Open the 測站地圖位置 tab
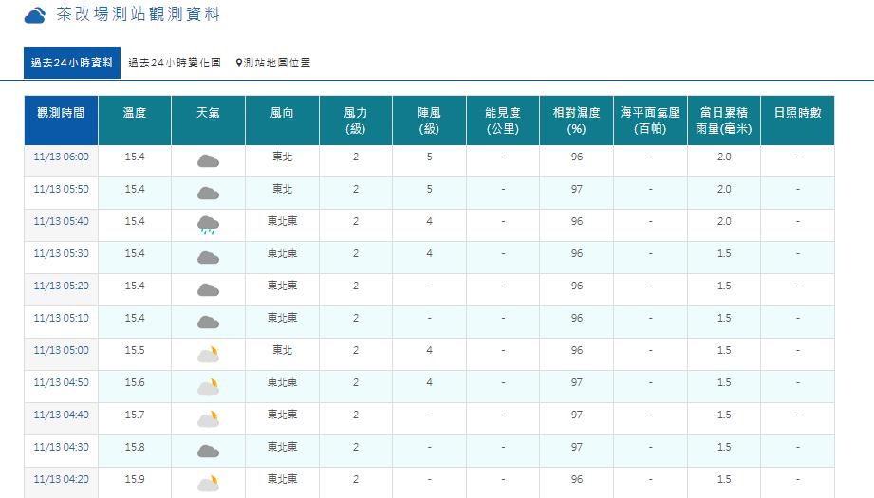This screenshot has width=874, height=498. coord(273,63)
